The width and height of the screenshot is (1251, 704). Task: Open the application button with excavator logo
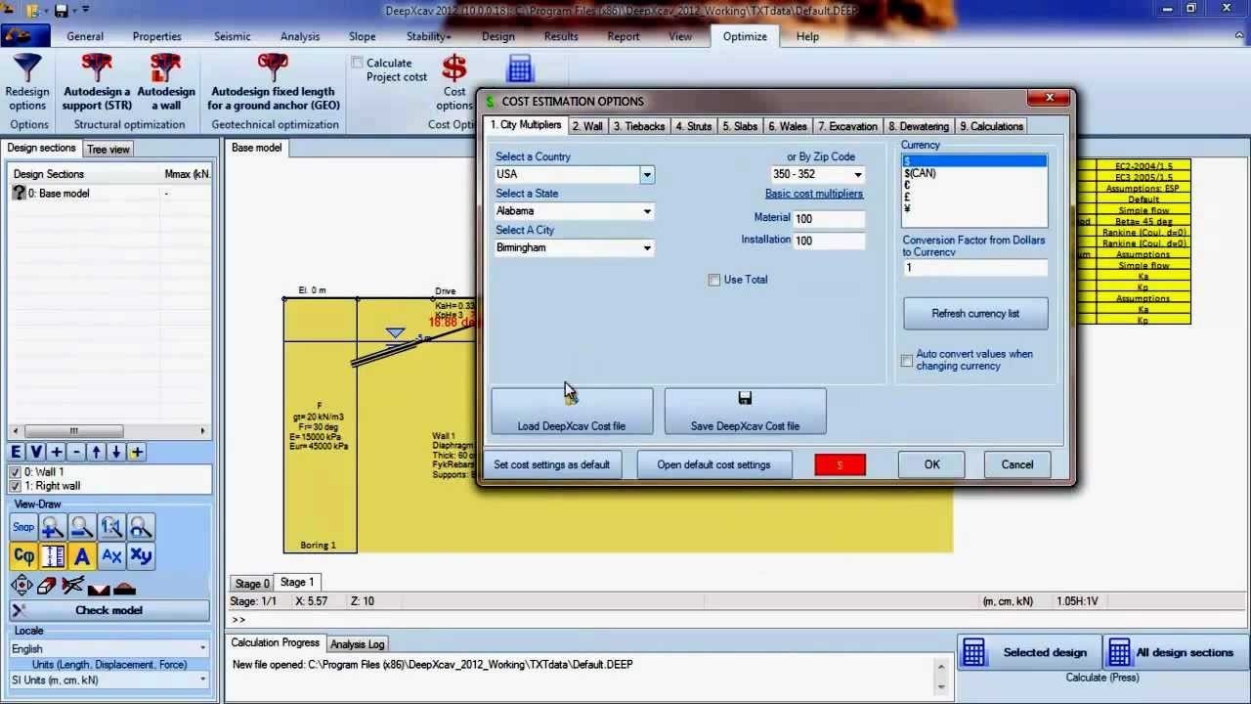(x=23, y=36)
